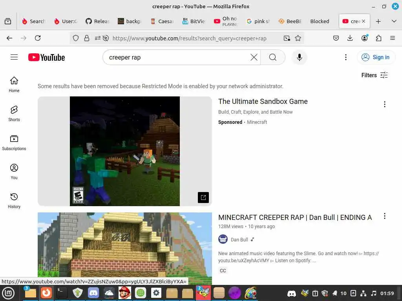
Task: Open Subscriptions in the sidebar
Action: click(14, 143)
